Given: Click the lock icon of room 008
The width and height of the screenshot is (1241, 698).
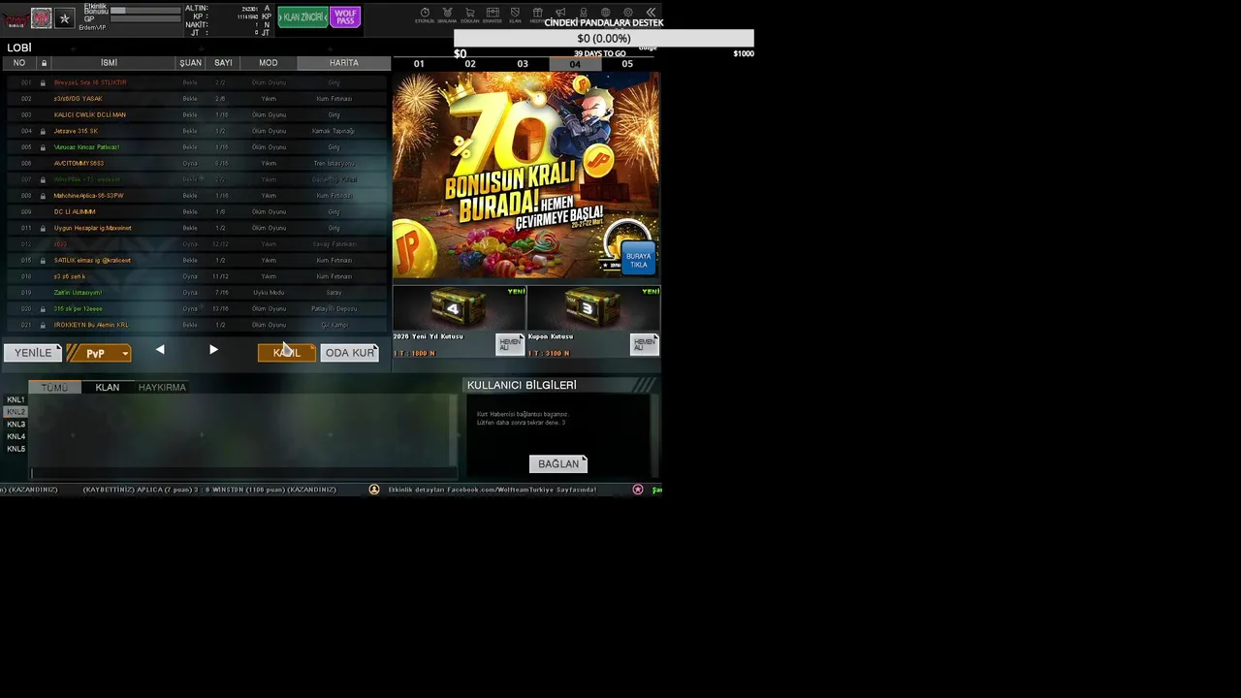Looking at the screenshot, I should click(x=43, y=196).
